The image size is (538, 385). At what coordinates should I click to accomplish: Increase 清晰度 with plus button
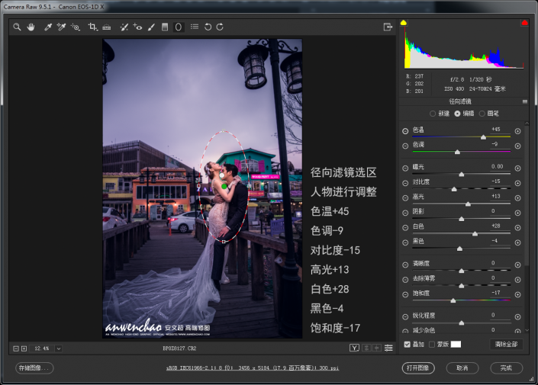[x=517, y=265]
